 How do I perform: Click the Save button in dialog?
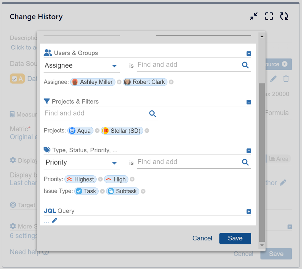pos(235,238)
